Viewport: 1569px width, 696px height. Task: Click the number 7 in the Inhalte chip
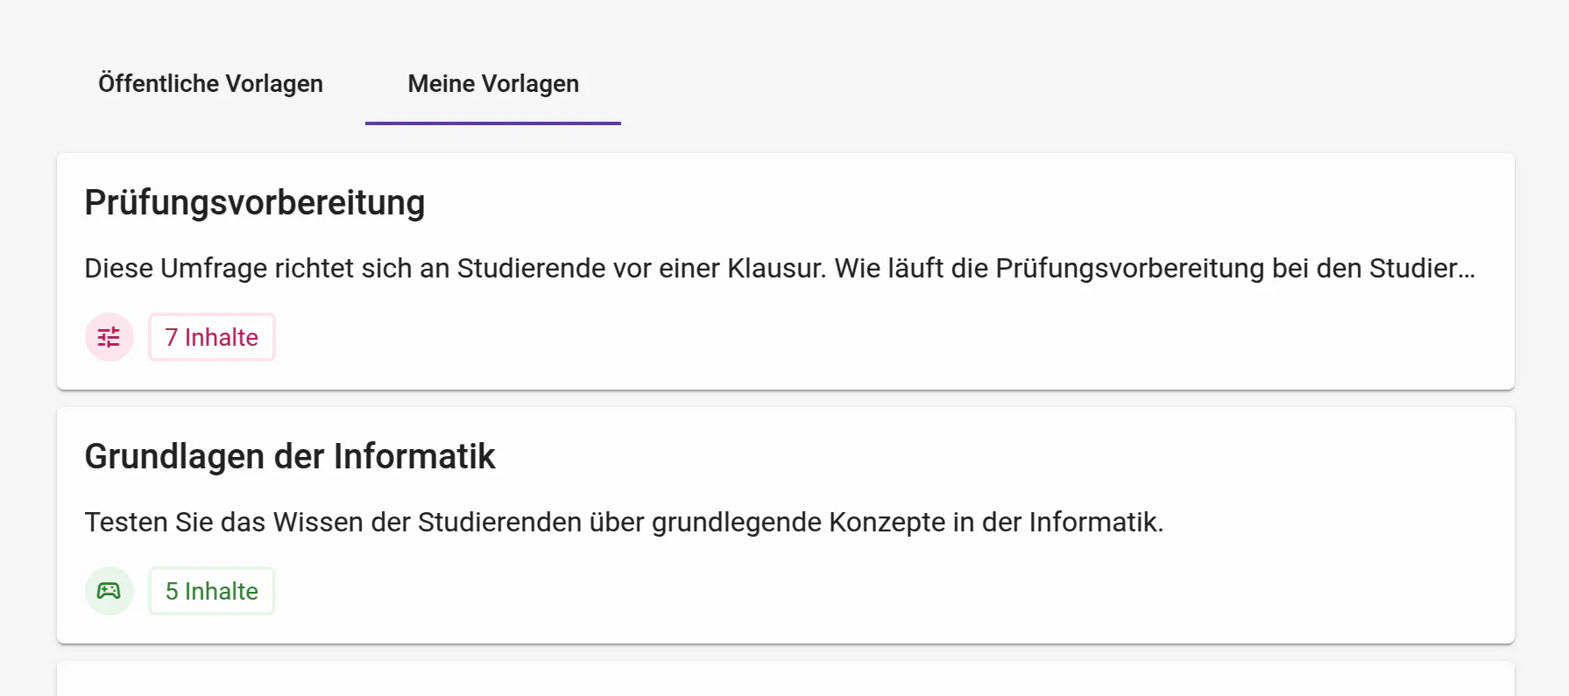coord(172,337)
